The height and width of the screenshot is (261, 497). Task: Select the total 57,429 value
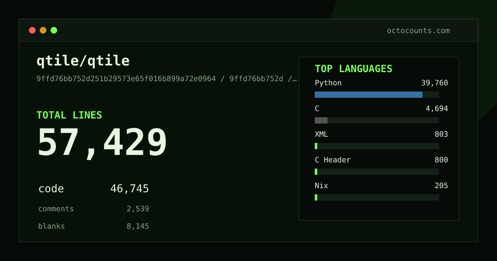pos(102,143)
